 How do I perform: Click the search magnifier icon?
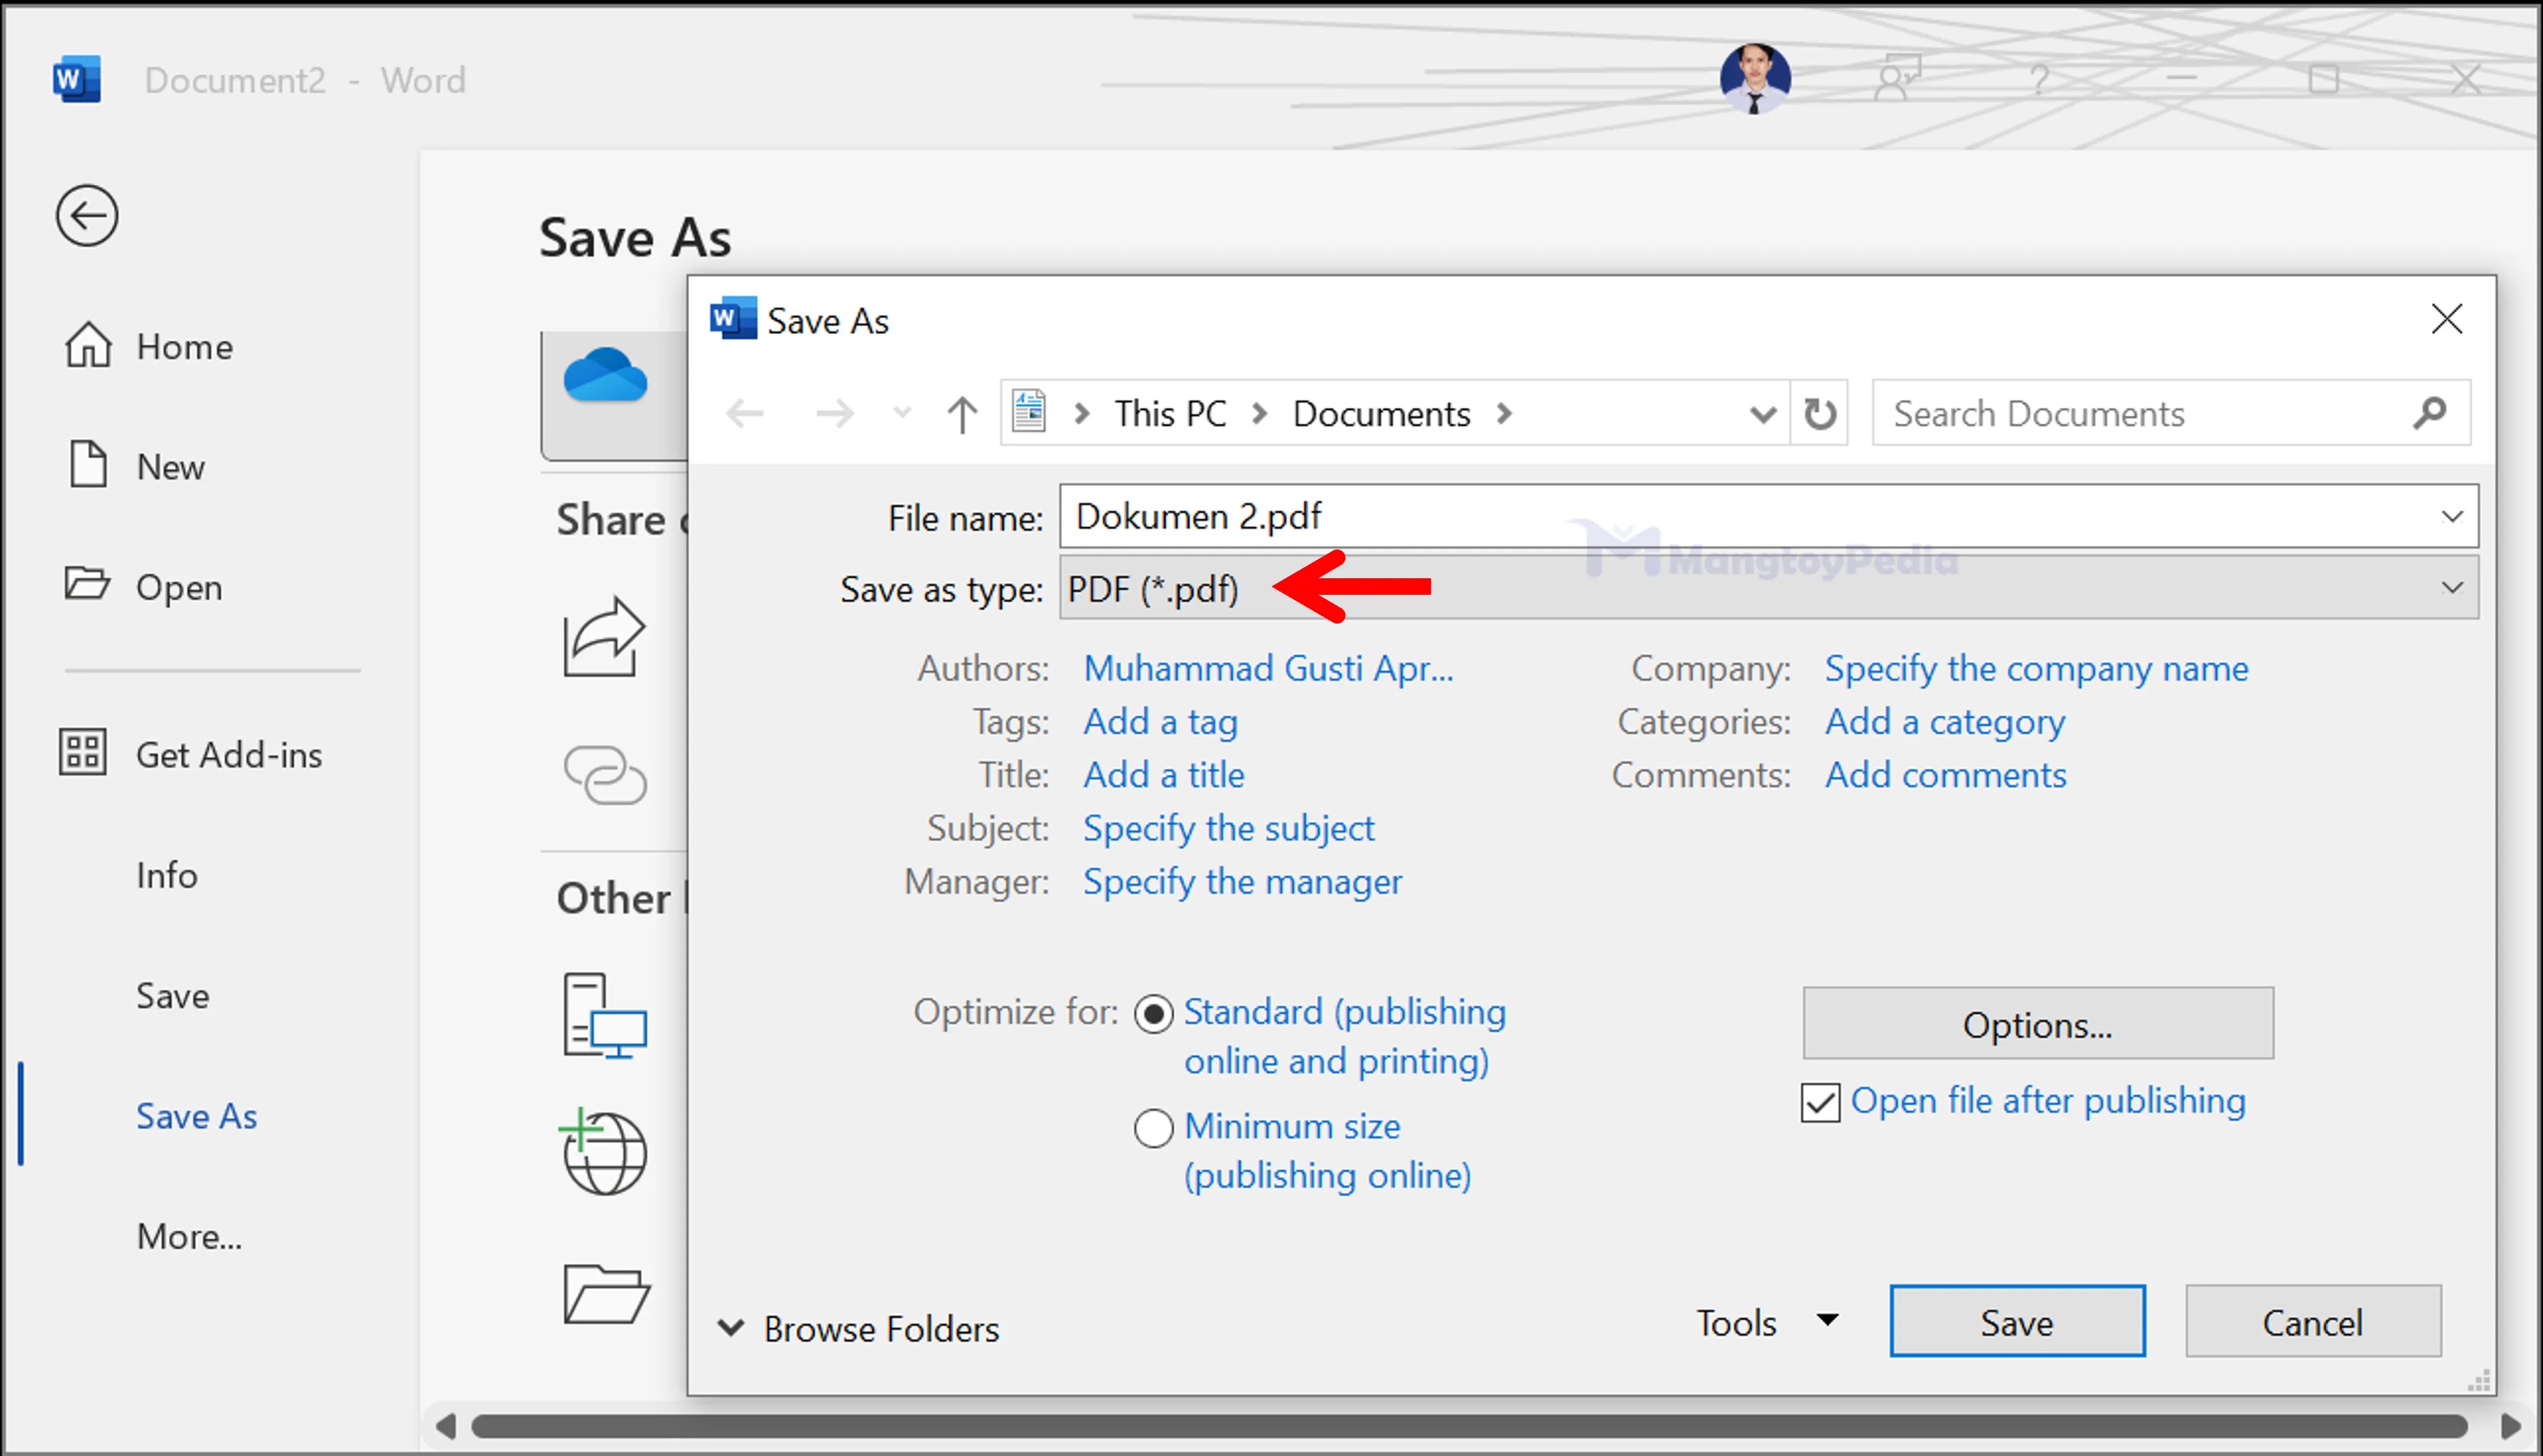[2430, 412]
